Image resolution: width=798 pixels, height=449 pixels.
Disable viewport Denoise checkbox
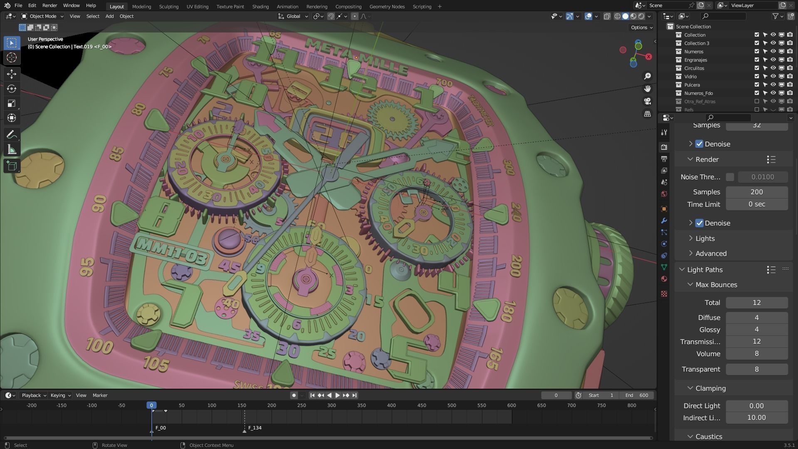(699, 144)
